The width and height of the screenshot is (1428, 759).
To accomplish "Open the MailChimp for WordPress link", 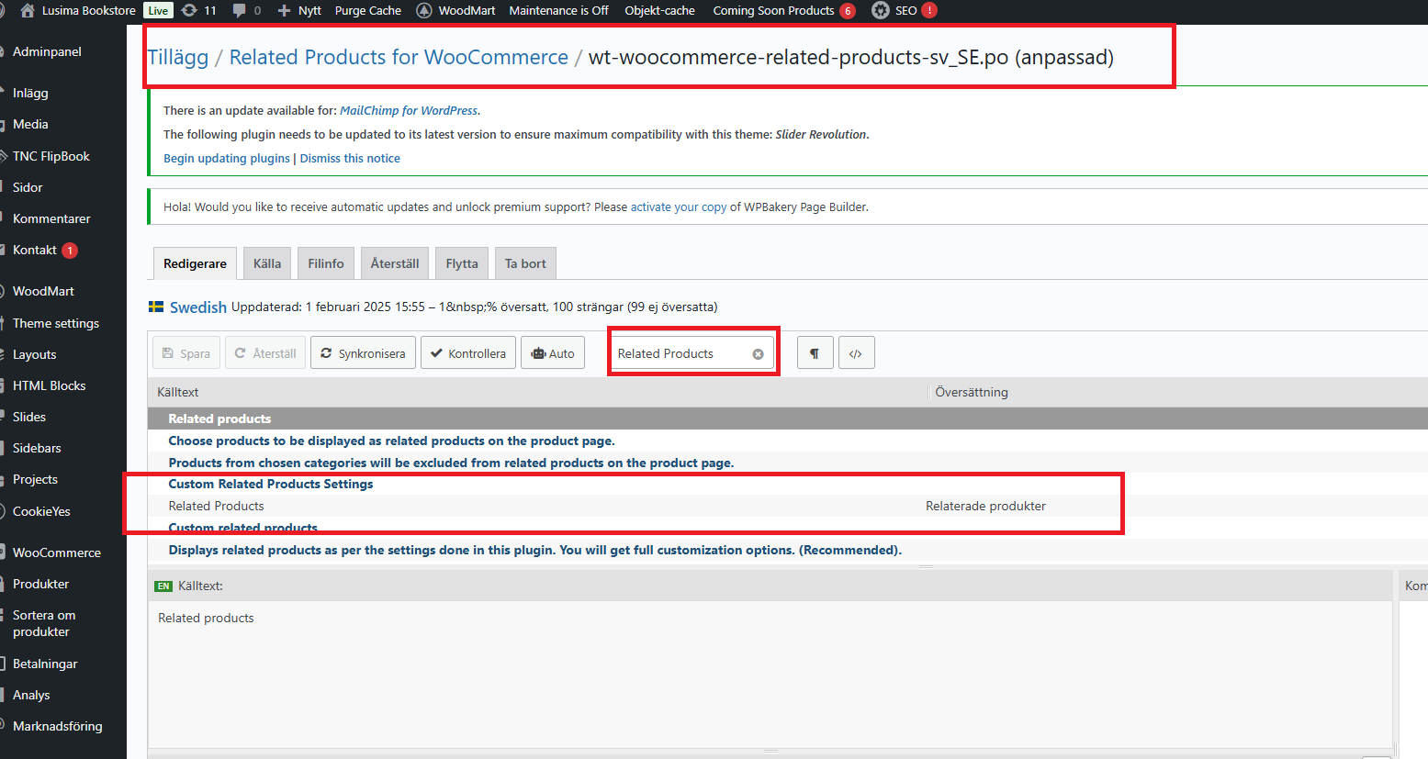I will 409,110.
